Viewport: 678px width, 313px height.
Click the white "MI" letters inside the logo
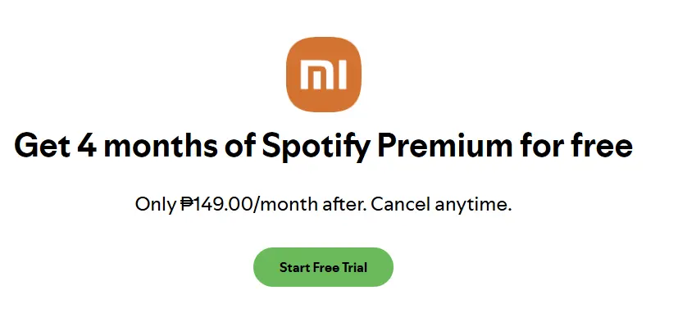click(324, 75)
